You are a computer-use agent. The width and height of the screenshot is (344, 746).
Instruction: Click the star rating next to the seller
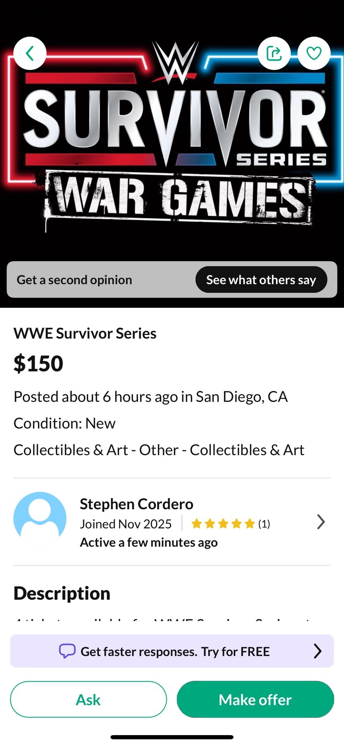pyautogui.click(x=223, y=523)
